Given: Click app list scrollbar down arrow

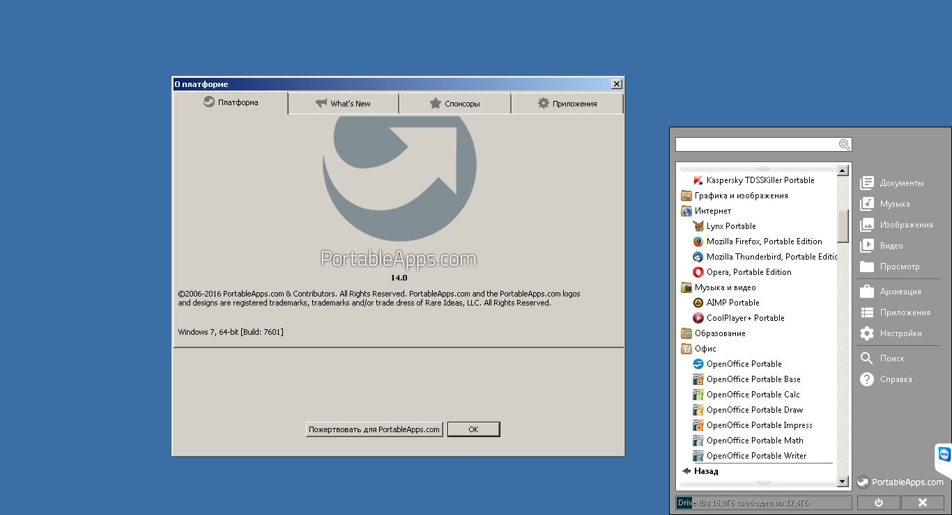Looking at the screenshot, I should [843, 482].
